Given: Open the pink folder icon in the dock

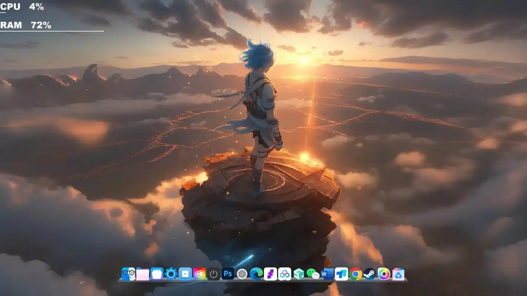Looking at the screenshot, I should coord(143,274).
